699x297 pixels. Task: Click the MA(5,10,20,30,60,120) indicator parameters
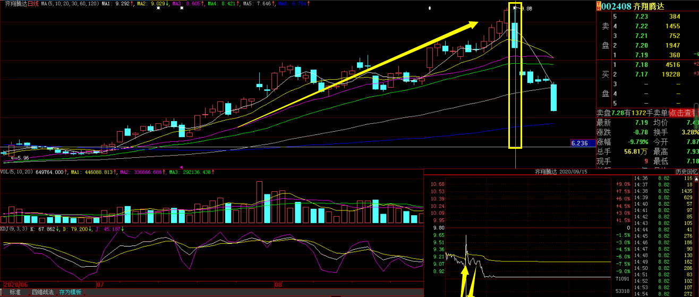(70, 3)
